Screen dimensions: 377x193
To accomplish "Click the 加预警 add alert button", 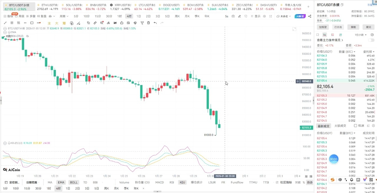I will 323,27.
